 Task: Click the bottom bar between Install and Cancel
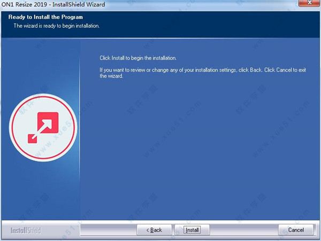pos(243,230)
